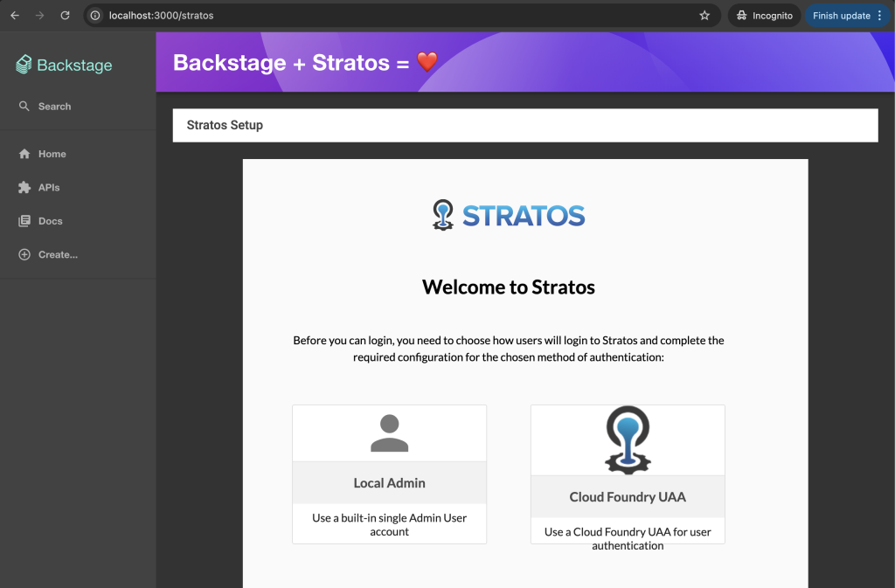Click the Create plus circle icon
895x588 pixels.
(x=24, y=255)
